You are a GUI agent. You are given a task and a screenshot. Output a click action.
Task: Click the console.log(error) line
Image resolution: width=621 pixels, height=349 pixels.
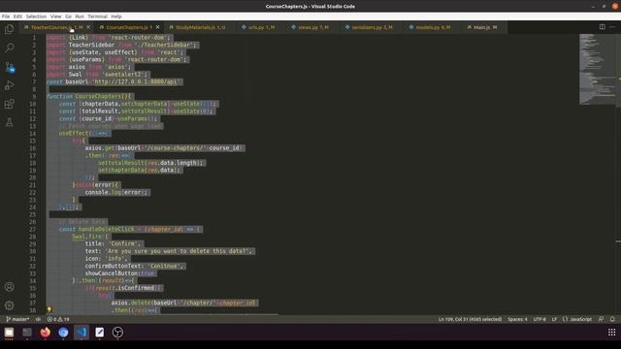[116, 192]
